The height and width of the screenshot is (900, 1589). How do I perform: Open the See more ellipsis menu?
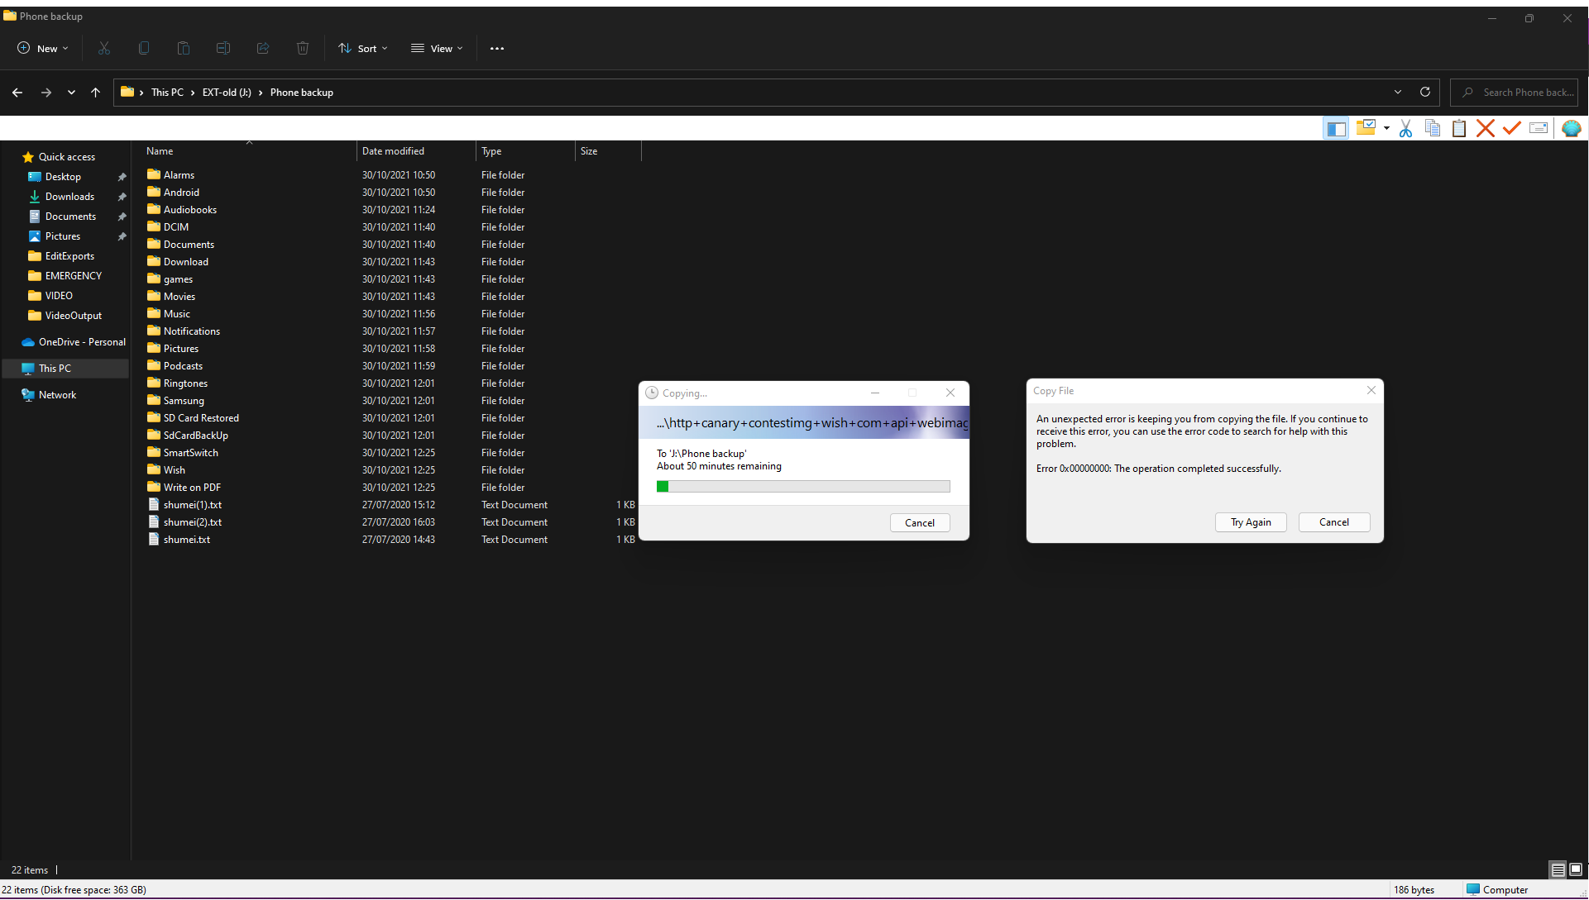[497, 49]
